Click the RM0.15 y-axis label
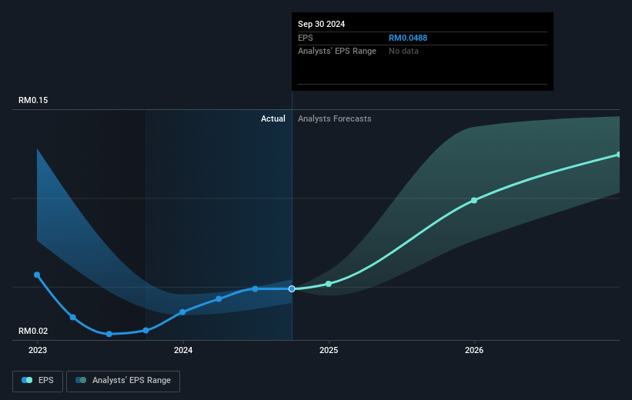Viewport: 632px width, 400px height. 33,100
